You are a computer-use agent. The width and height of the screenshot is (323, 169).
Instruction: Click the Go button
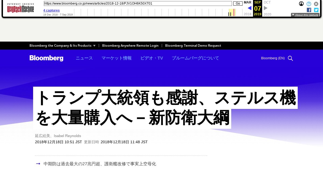point(238,3)
